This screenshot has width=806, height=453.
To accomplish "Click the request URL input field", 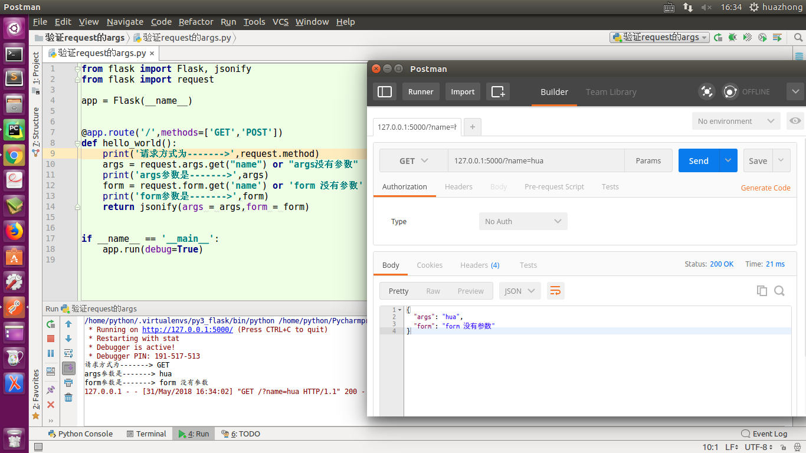I will (x=536, y=160).
